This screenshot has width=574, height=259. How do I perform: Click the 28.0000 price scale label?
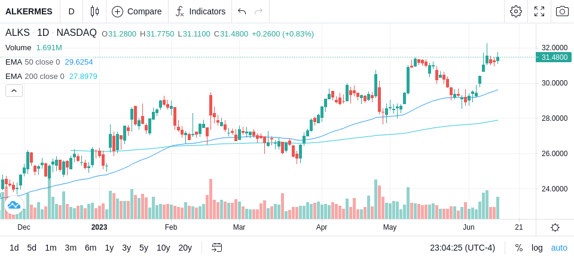(x=554, y=118)
